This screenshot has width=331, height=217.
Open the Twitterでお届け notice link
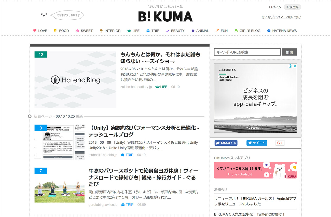click(x=250, y=214)
